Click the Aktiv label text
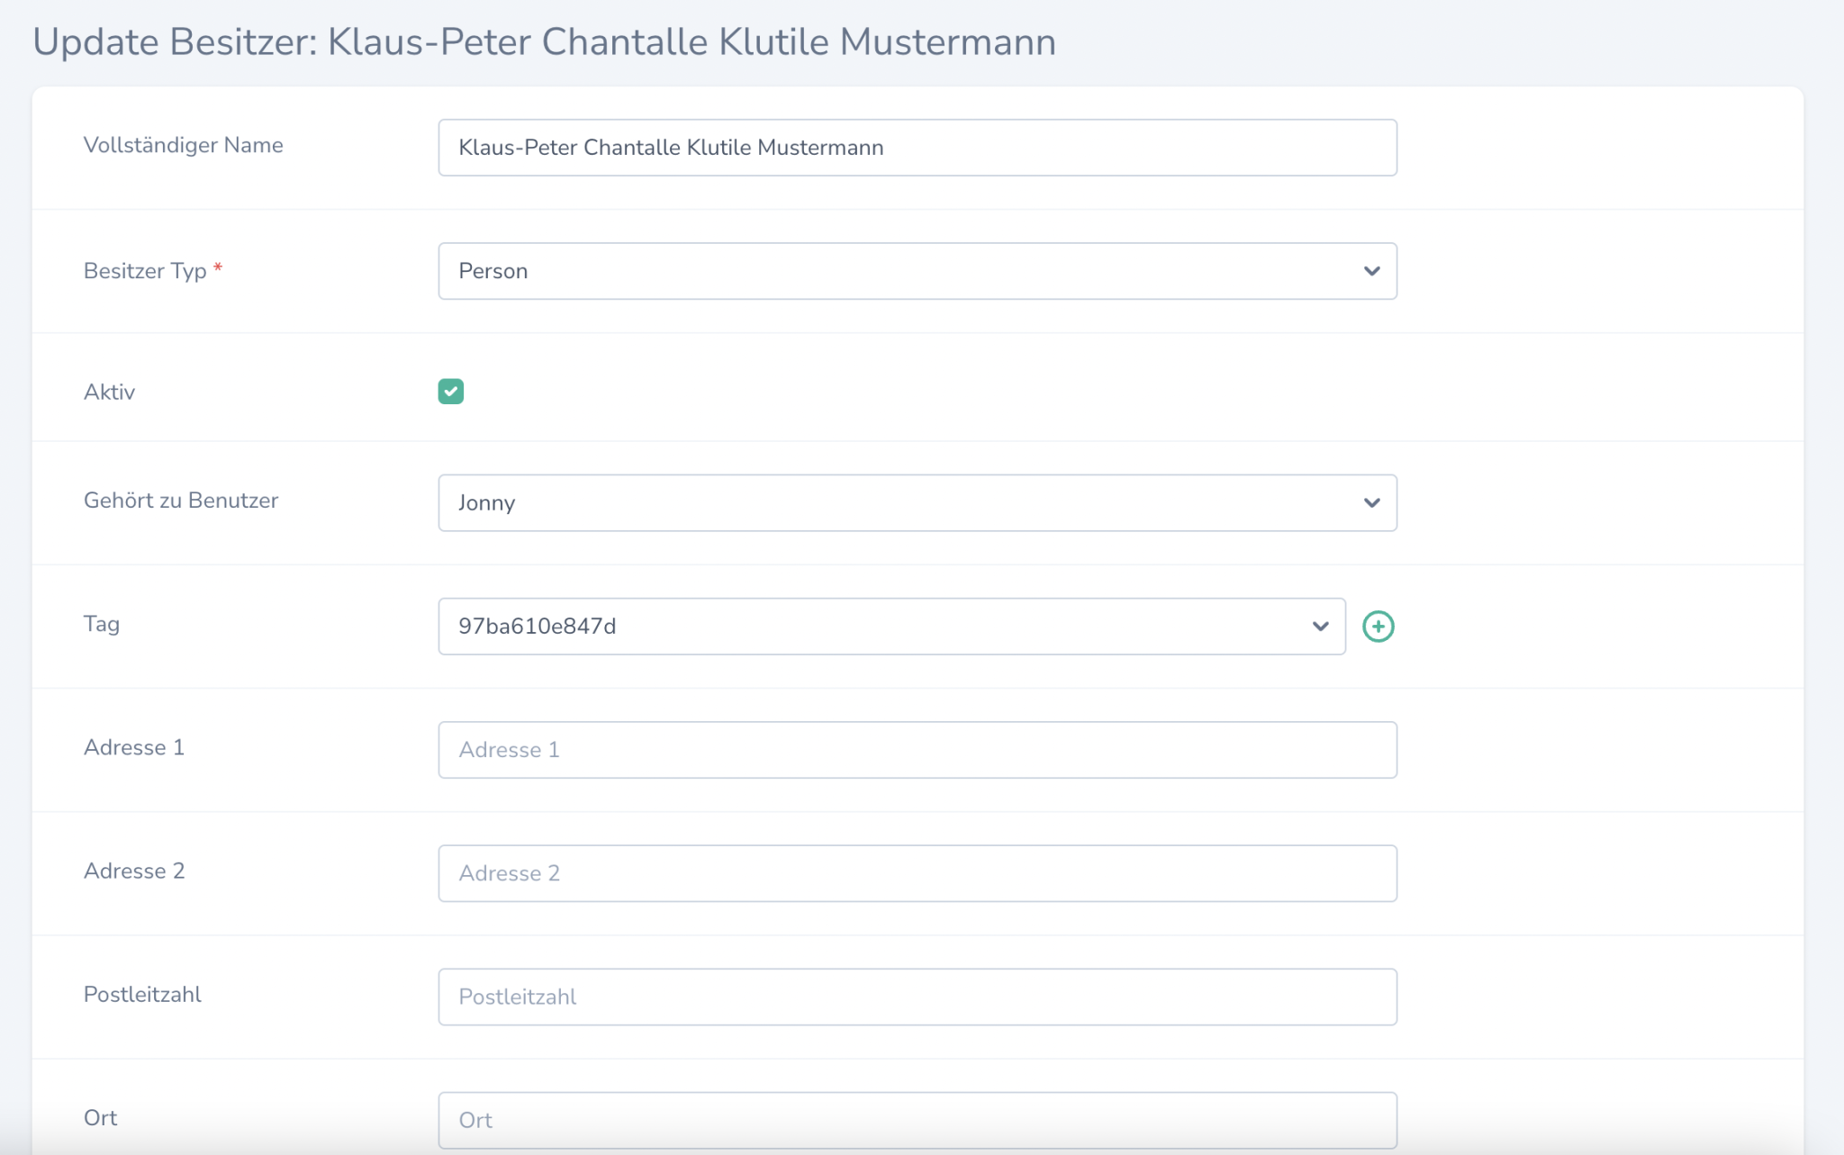This screenshot has height=1155, width=1844. pos(109,392)
